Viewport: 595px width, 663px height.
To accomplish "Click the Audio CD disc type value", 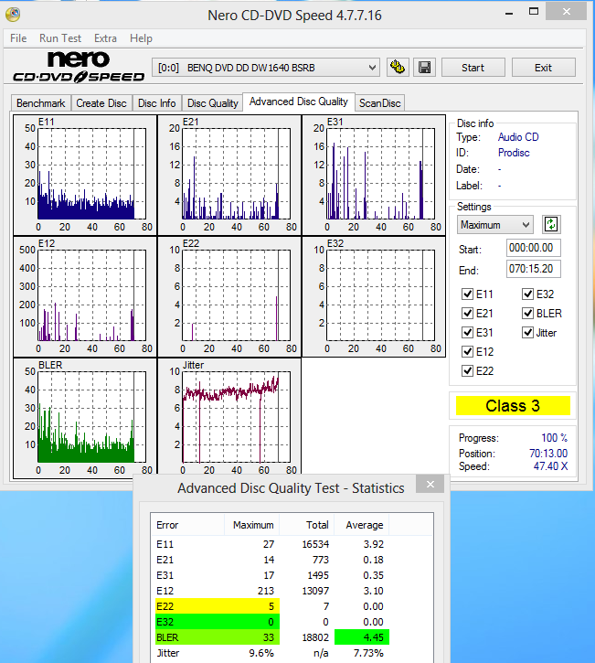I will click(x=518, y=137).
